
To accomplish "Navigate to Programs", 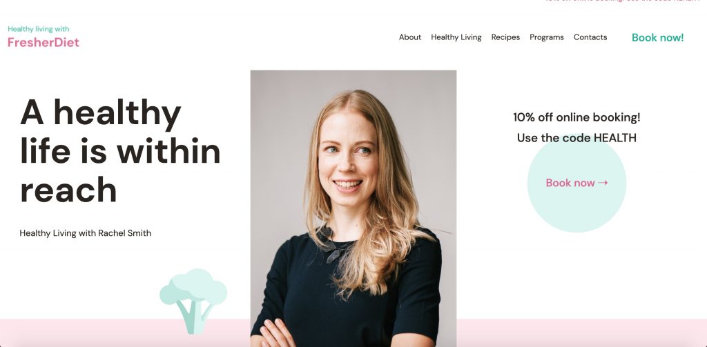I will (x=547, y=37).
